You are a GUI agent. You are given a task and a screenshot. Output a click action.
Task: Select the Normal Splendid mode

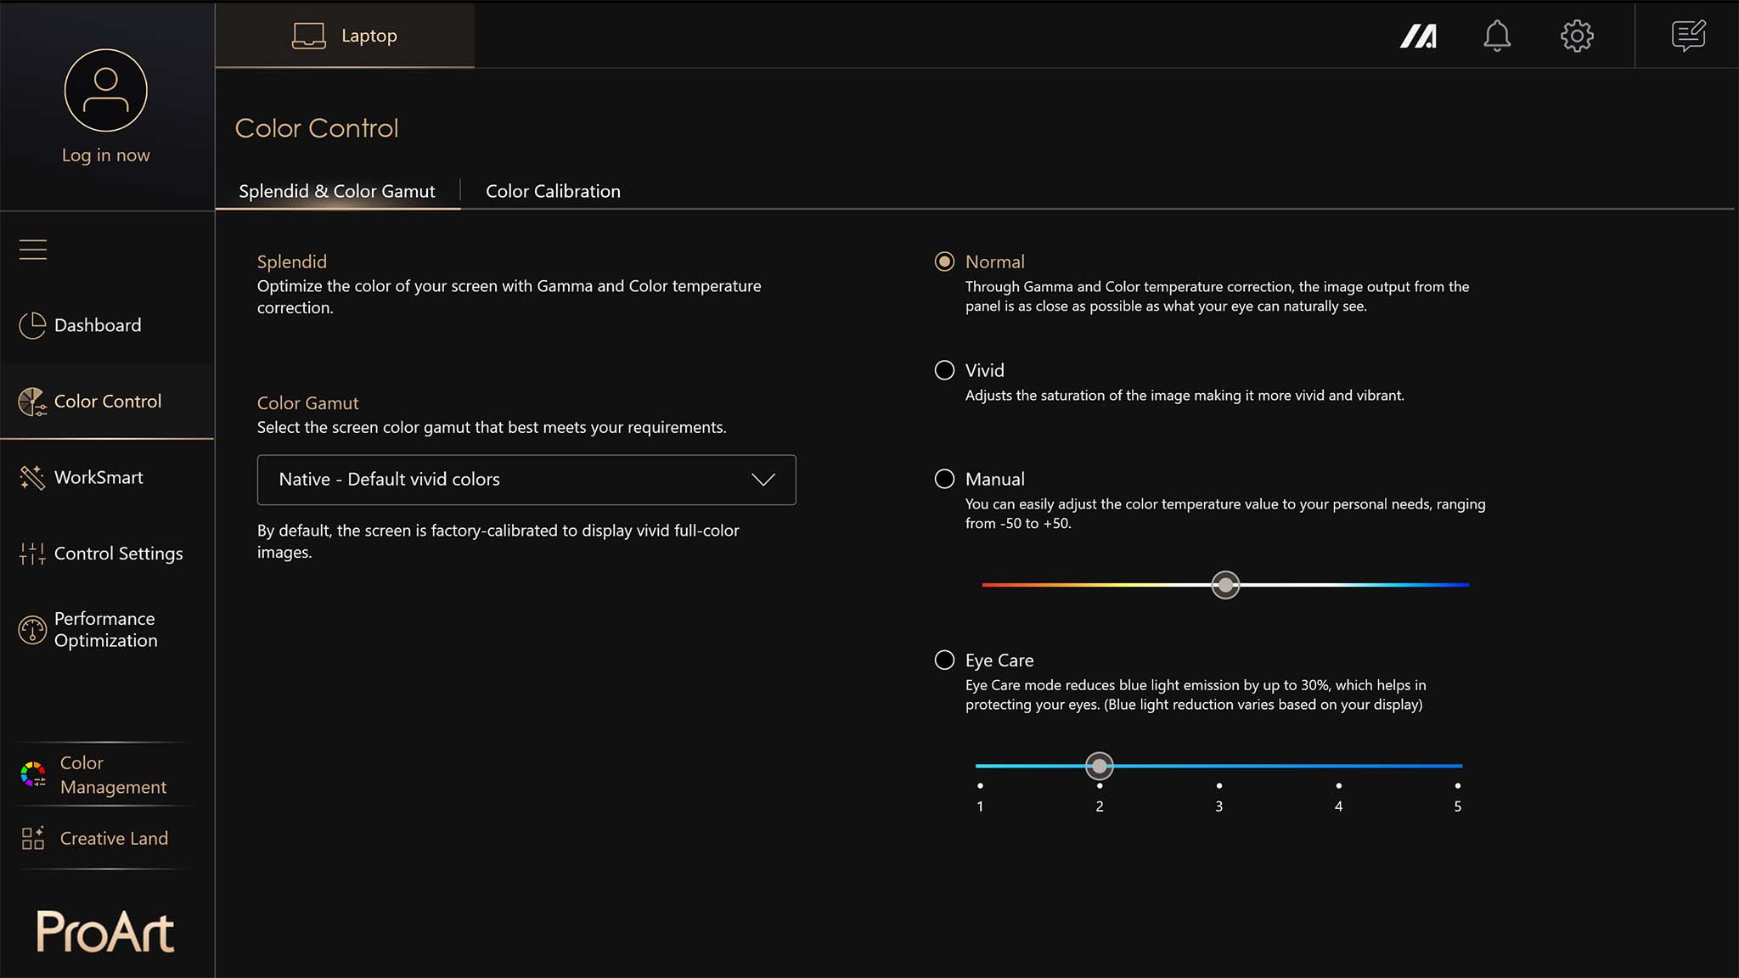[943, 261]
